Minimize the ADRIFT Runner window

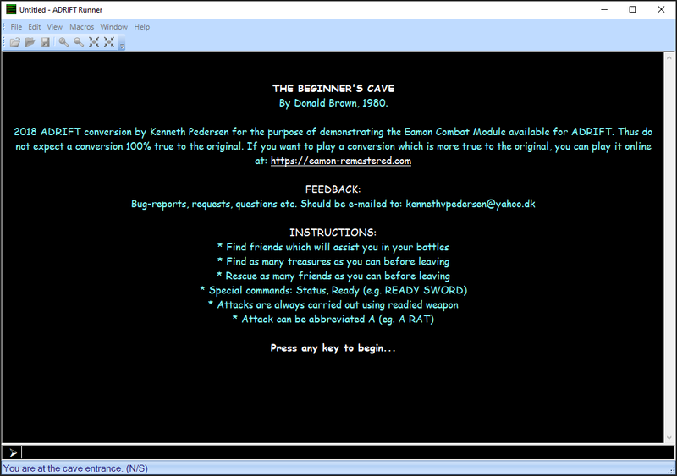click(604, 9)
